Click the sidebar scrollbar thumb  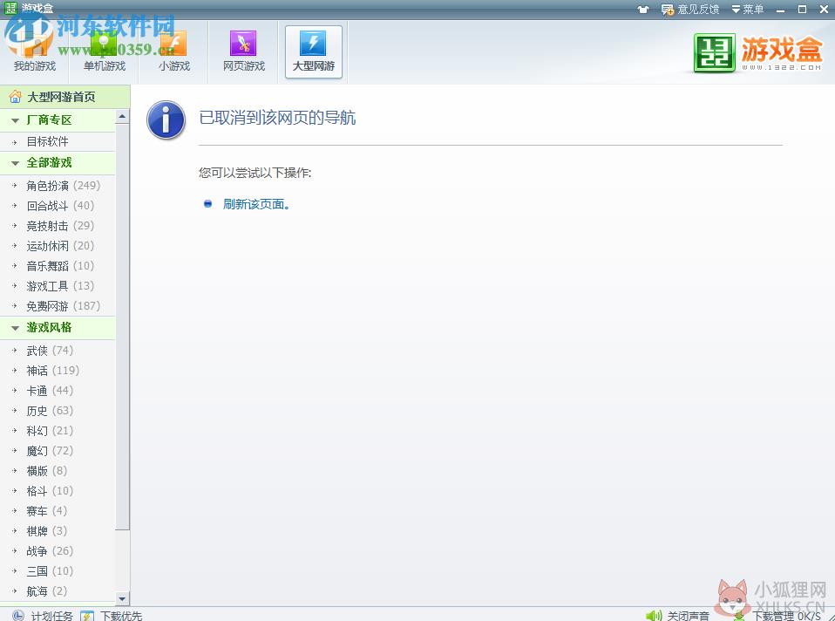coord(122,327)
